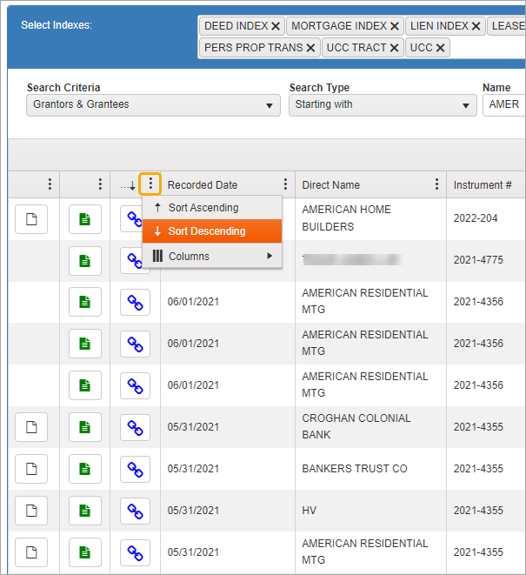This screenshot has width=526, height=575.
Task: Click Recorded Date column header
Action: point(203,185)
